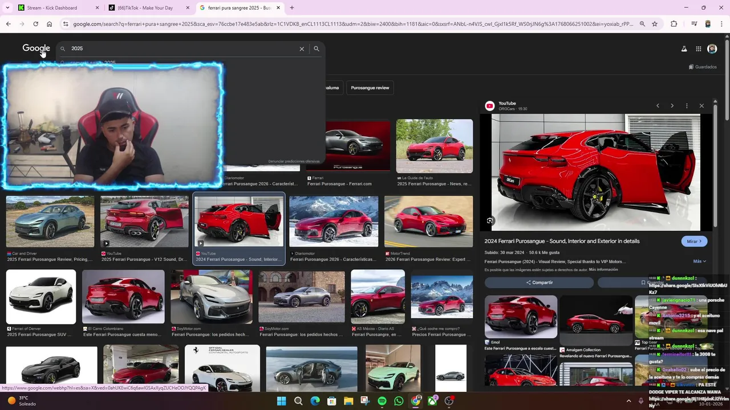Click the address bar URL
The image size is (730, 410).
(x=352, y=24)
